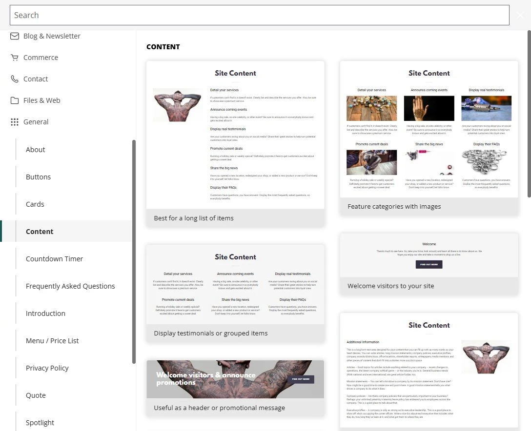Viewport: 531px width, 431px height.
Task: Select the Countdown Timer subcategory
Action: (x=54, y=259)
